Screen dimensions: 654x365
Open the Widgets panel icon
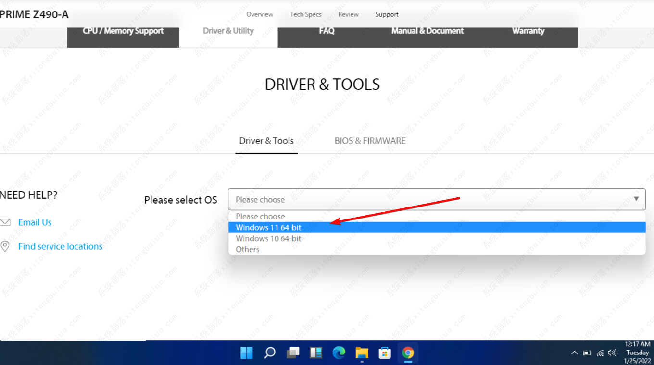pyautogui.click(x=316, y=353)
